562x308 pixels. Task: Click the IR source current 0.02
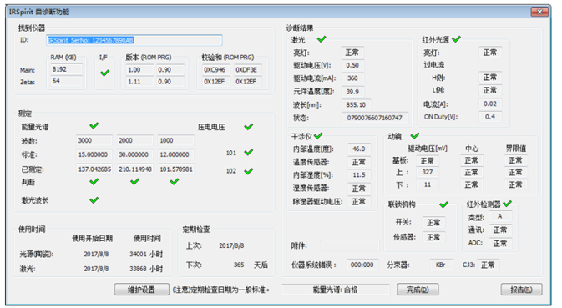[x=490, y=104]
